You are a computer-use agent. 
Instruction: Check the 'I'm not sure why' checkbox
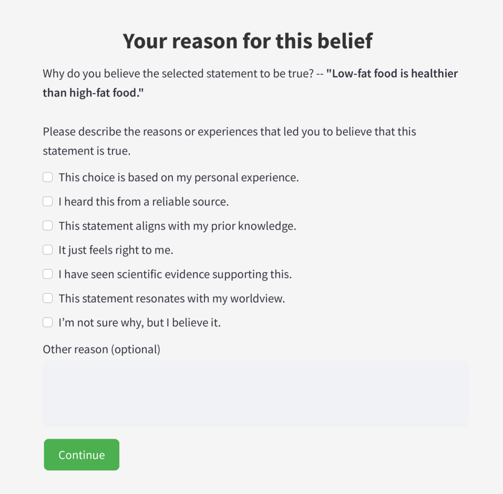click(x=48, y=323)
